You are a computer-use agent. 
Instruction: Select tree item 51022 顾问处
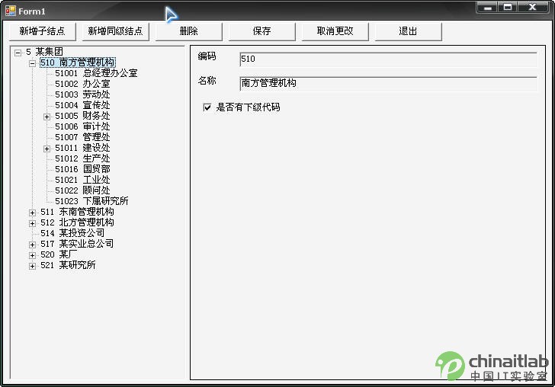tap(82, 190)
